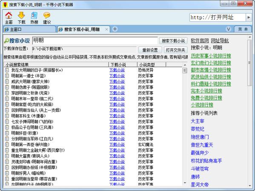
Task: Click file icon of 威武大明朝 row
Action: point(7,82)
